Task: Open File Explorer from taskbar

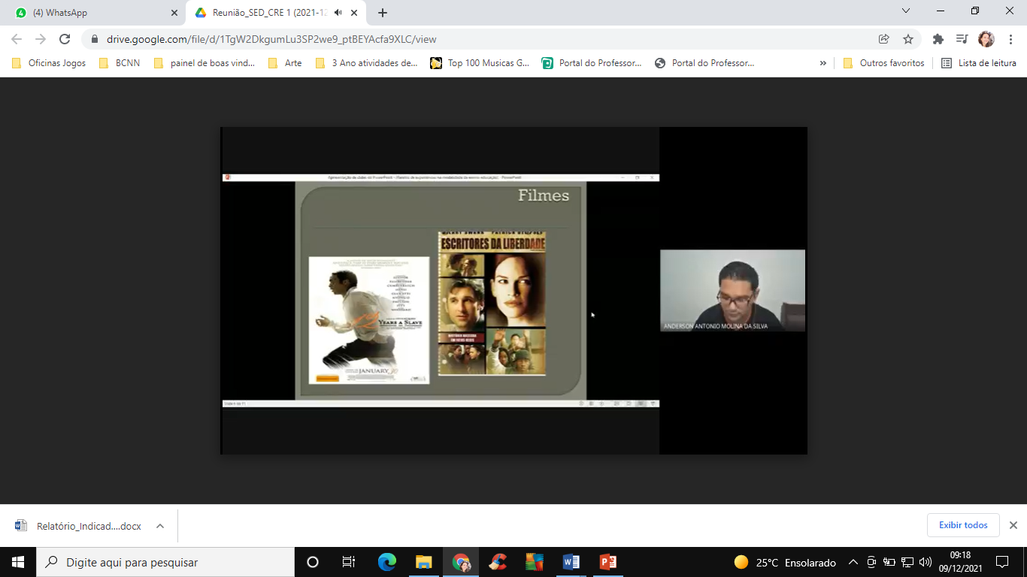Action: coord(423,562)
